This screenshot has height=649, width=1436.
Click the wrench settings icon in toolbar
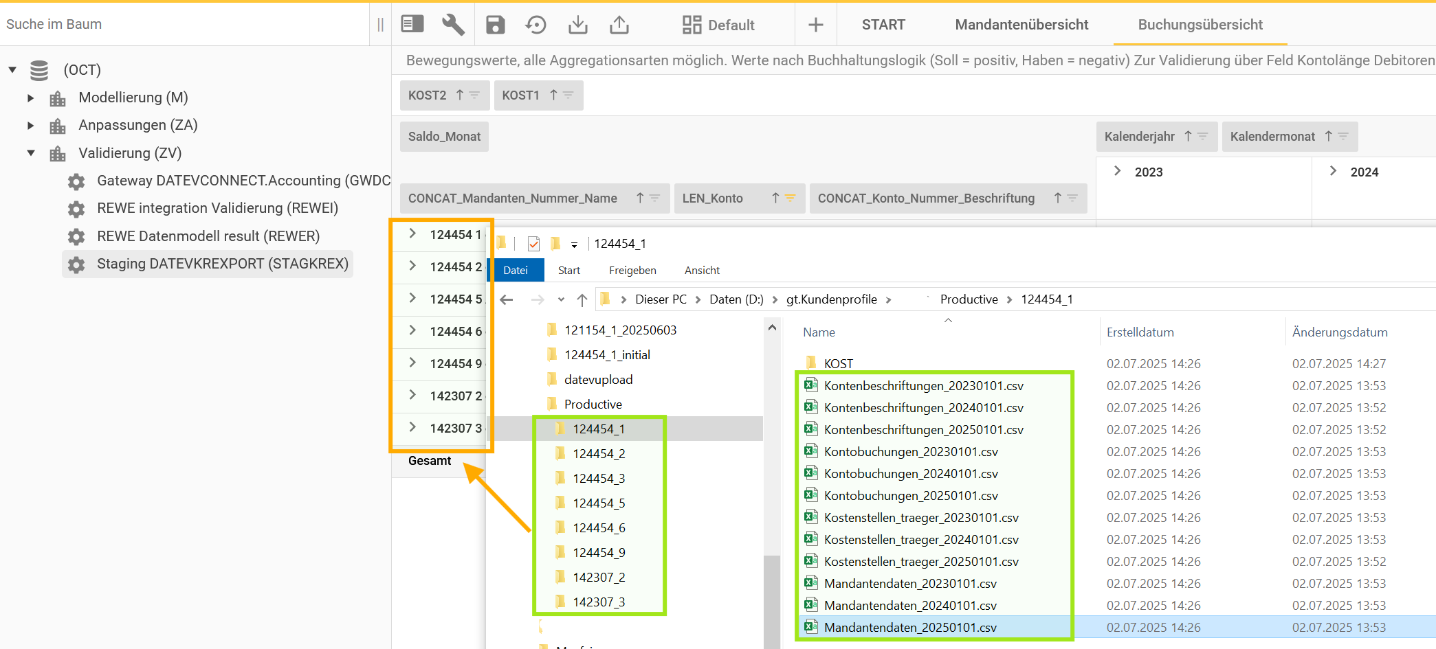(453, 25)
